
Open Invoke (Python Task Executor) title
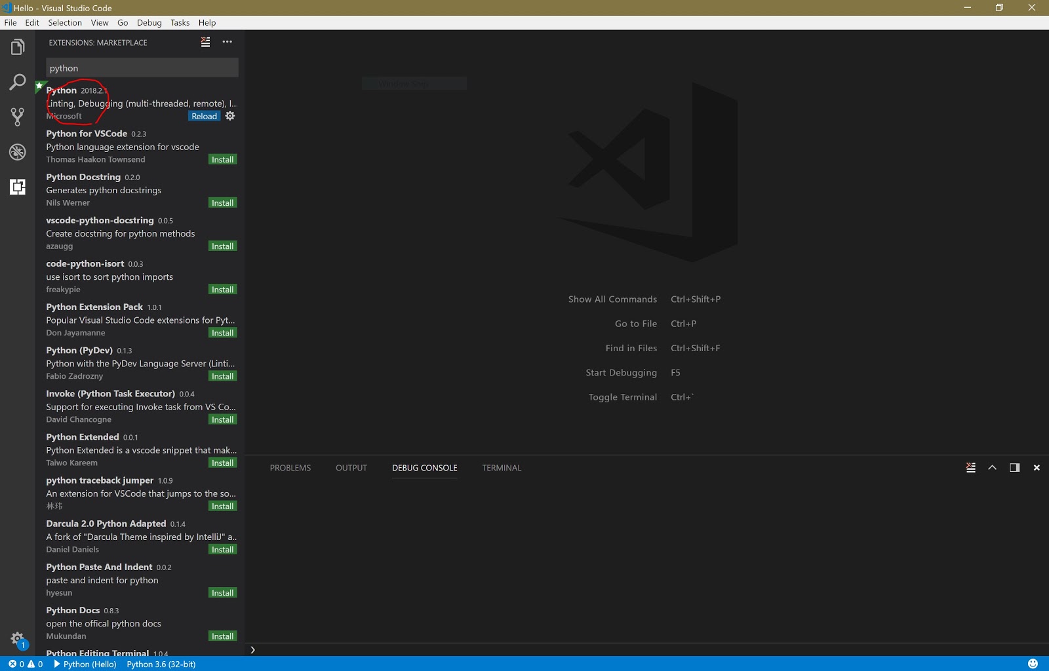[110, 393]
